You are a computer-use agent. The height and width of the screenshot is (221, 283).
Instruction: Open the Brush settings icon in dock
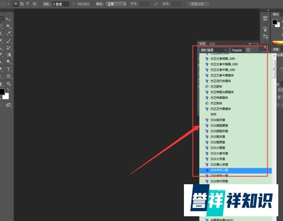click(265, 37)
